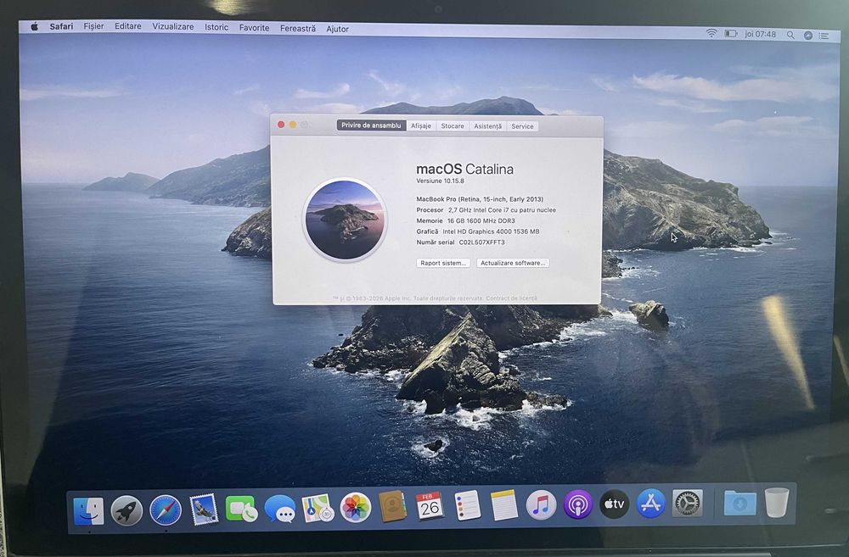
Task: Switch to the Afișaje tab
Action: point(421,126)
